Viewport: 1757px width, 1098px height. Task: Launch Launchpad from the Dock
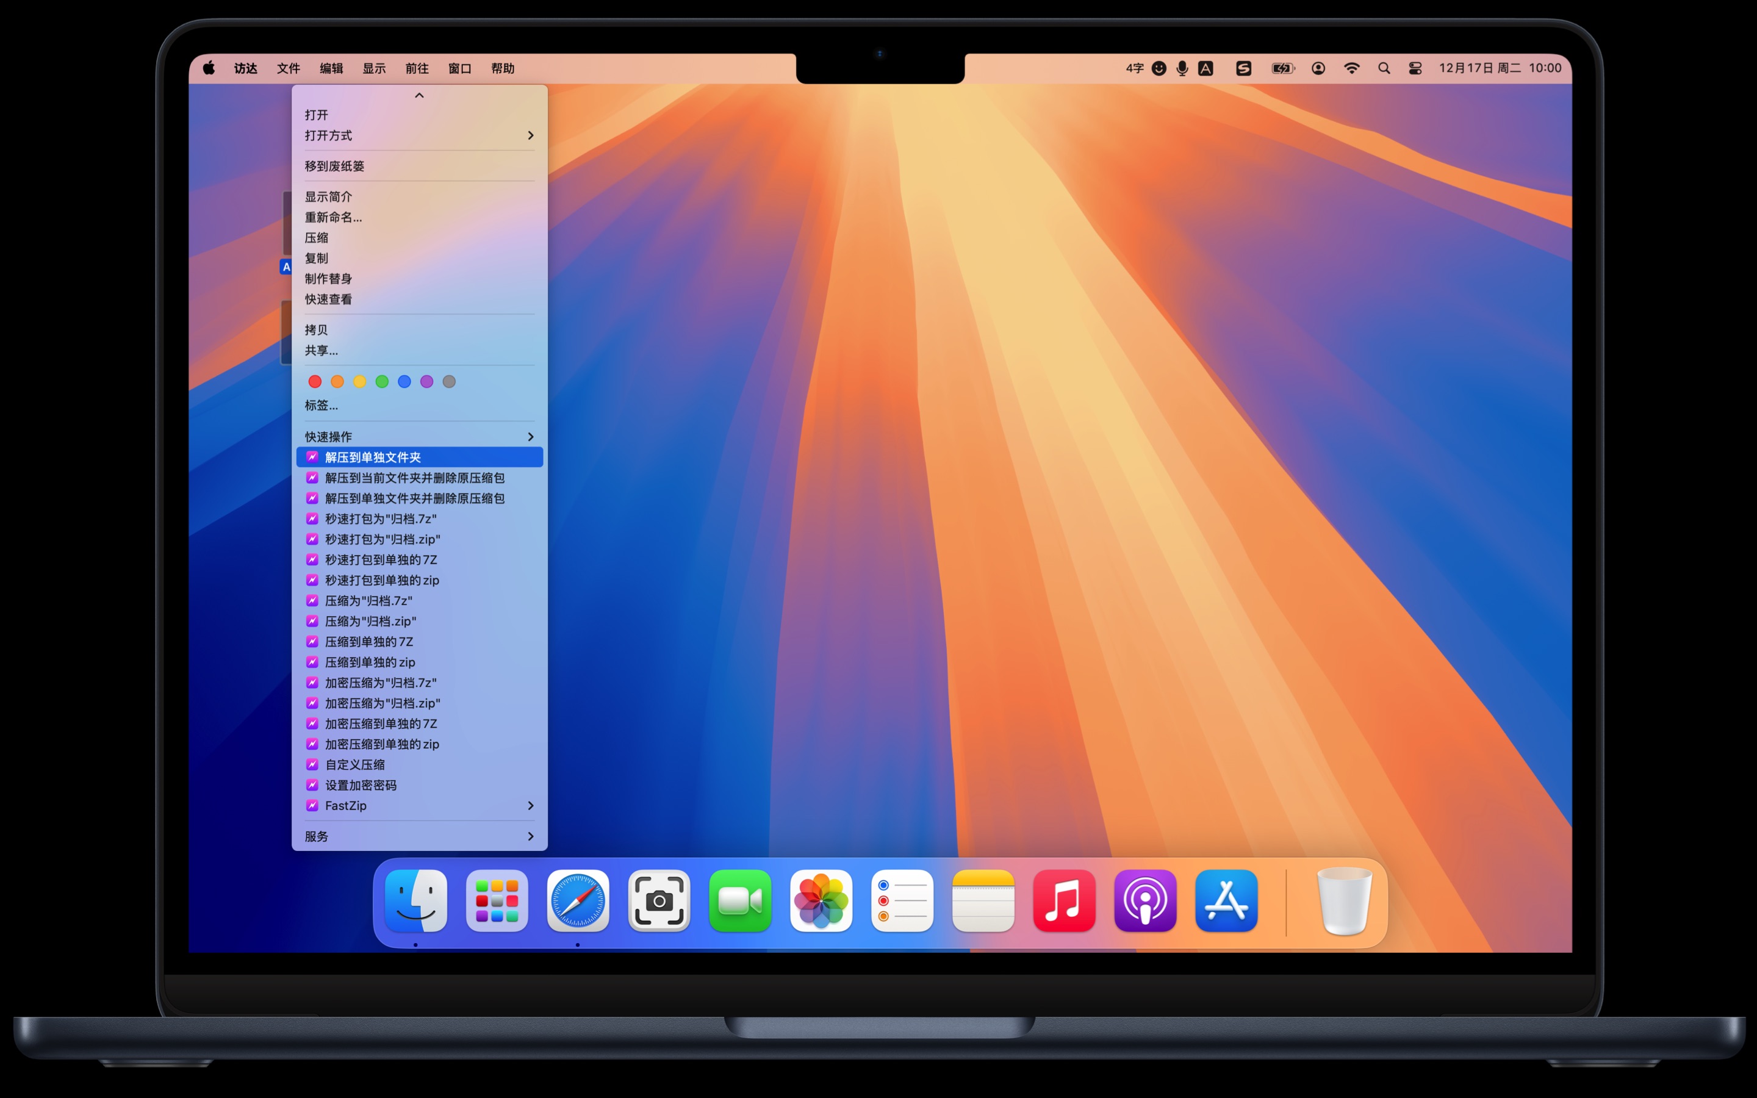[x=497, y=900]
